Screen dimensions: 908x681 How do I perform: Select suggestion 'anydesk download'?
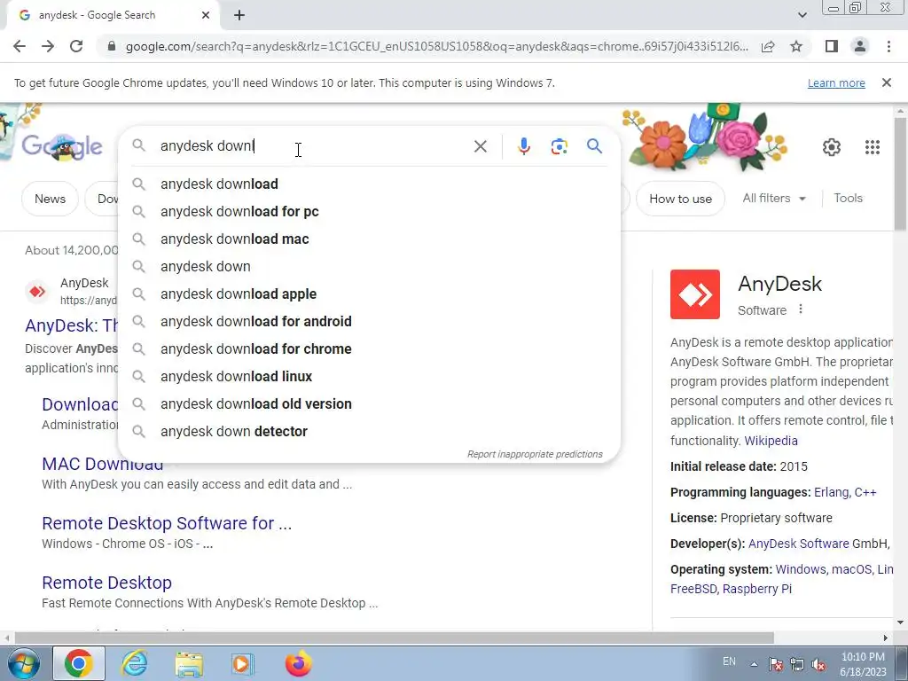pyautogui.click(x=369, y=184)
